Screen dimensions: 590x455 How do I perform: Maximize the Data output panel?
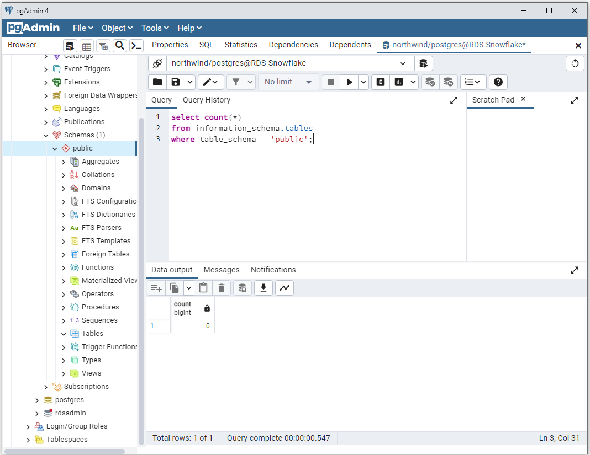coord(574,270)
